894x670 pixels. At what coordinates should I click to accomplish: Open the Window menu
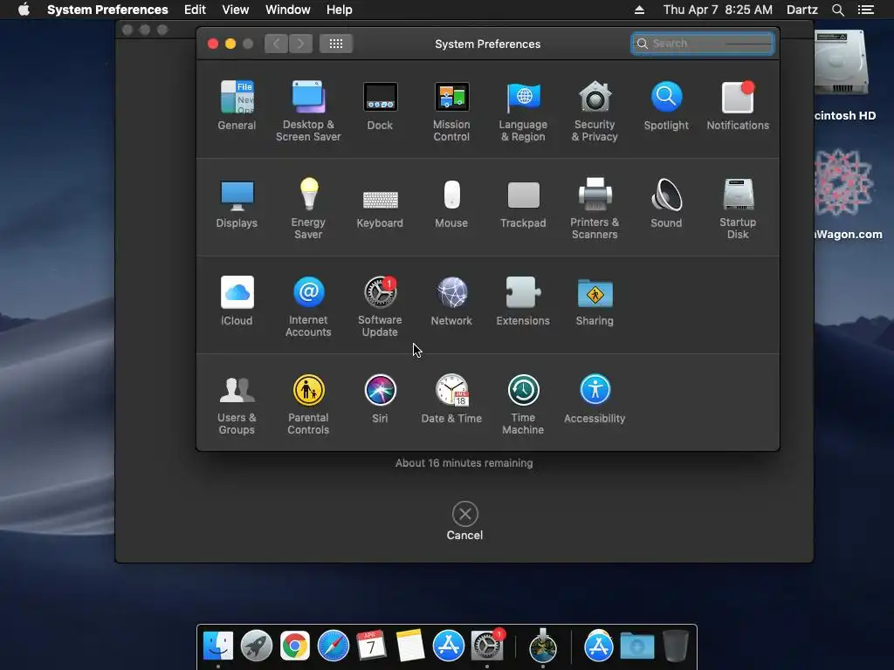(x=288, y=10)
